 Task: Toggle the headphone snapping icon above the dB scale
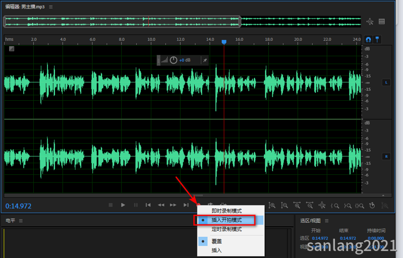coord(368,39)
